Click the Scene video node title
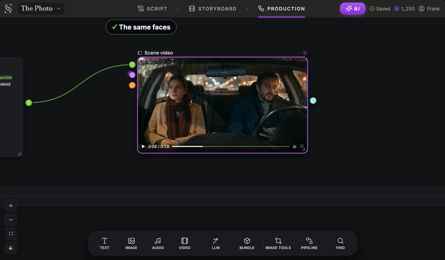This screenshot has width=445, height=260. click(159, 53)
